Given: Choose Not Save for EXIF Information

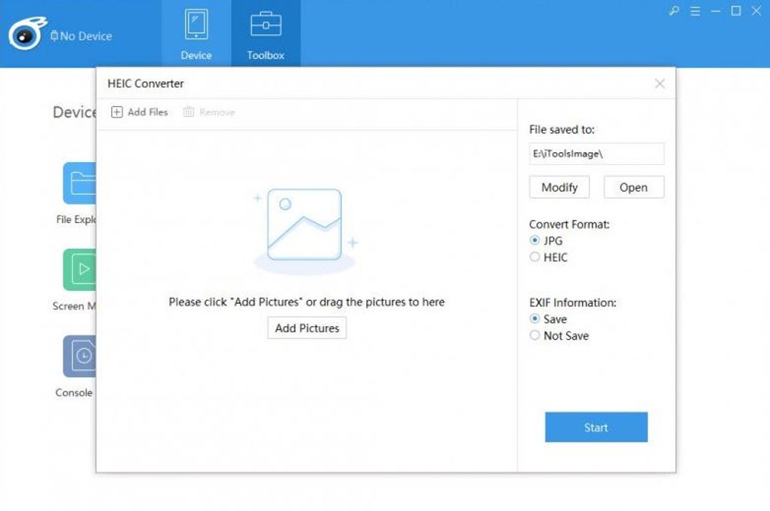Looking at the screenshot, I should point(535,335).
